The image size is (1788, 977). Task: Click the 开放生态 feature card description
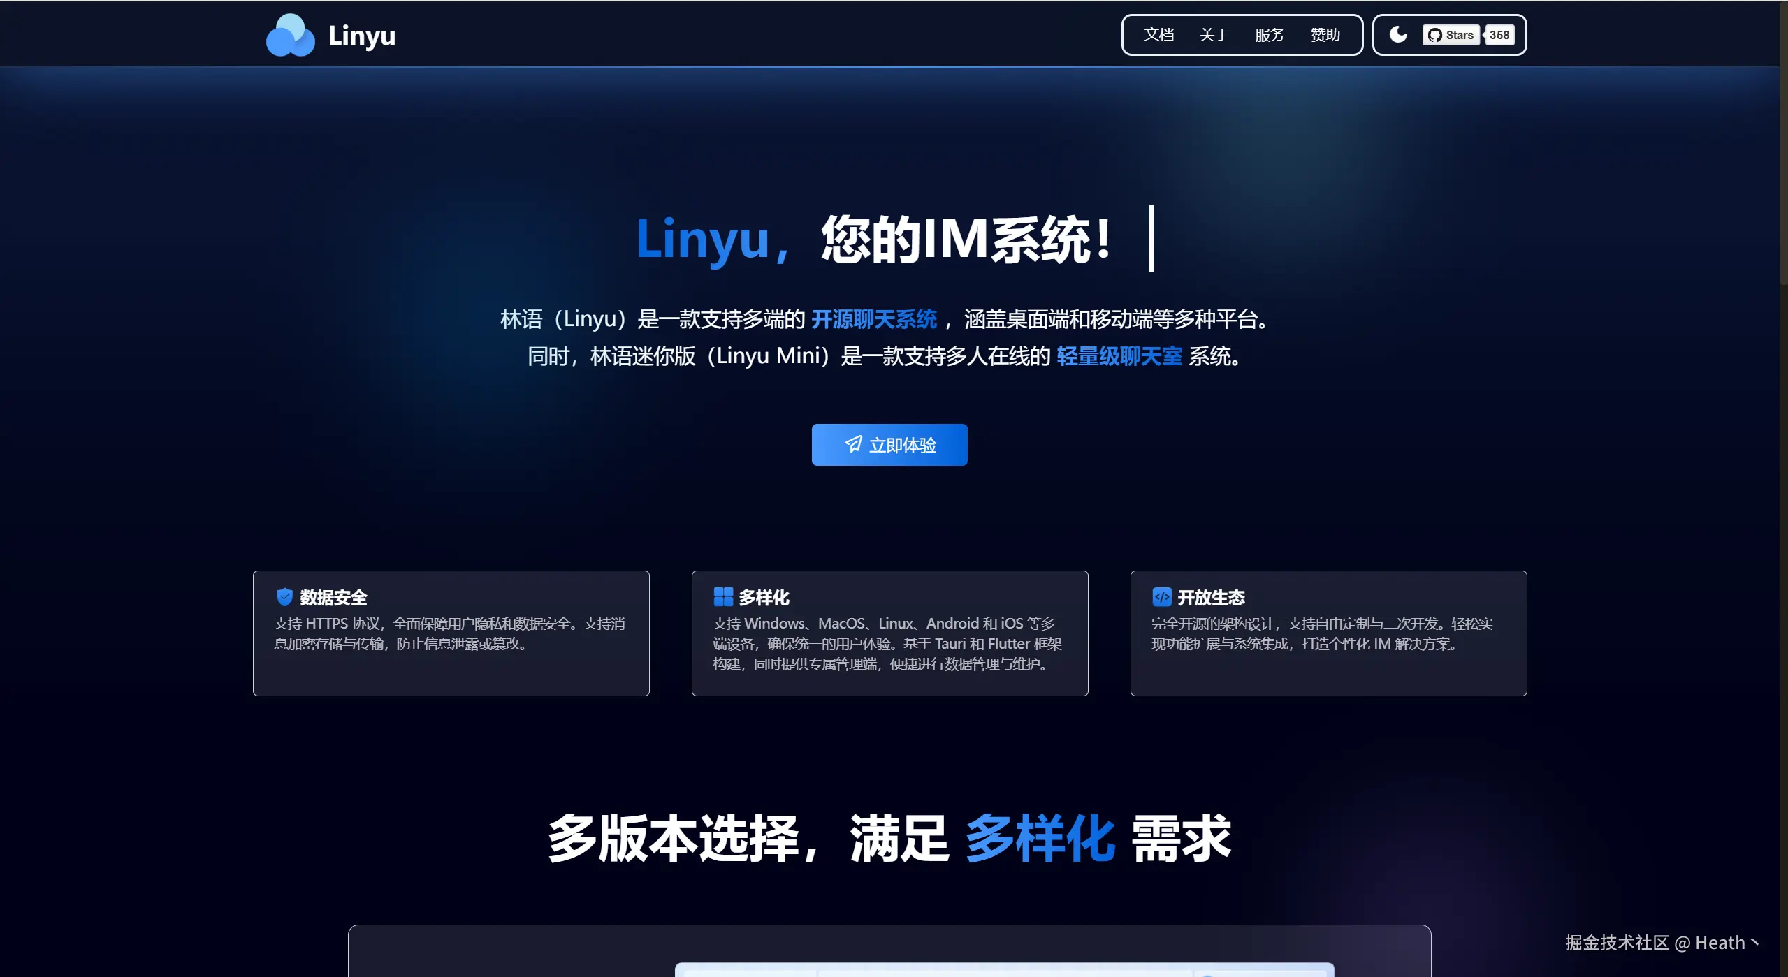pos(1321,633)
